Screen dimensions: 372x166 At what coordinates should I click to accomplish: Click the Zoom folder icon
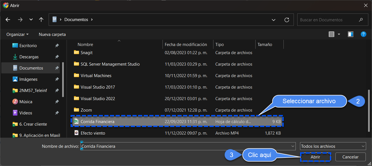click(76, 110)
